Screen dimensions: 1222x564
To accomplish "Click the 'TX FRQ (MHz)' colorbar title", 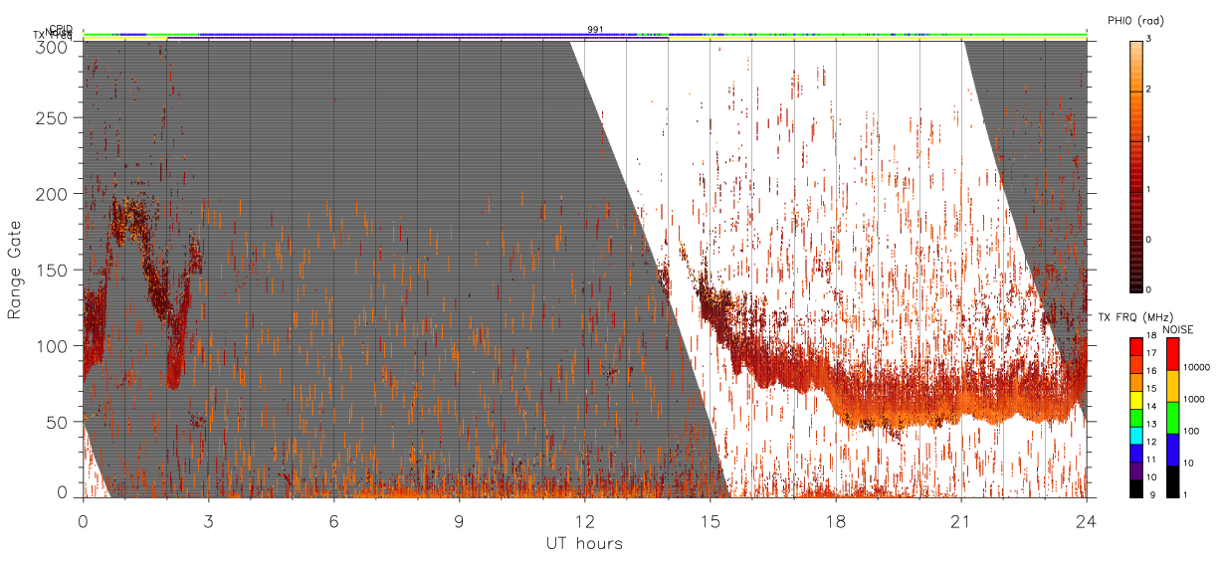I will [x=1135, y=317].
